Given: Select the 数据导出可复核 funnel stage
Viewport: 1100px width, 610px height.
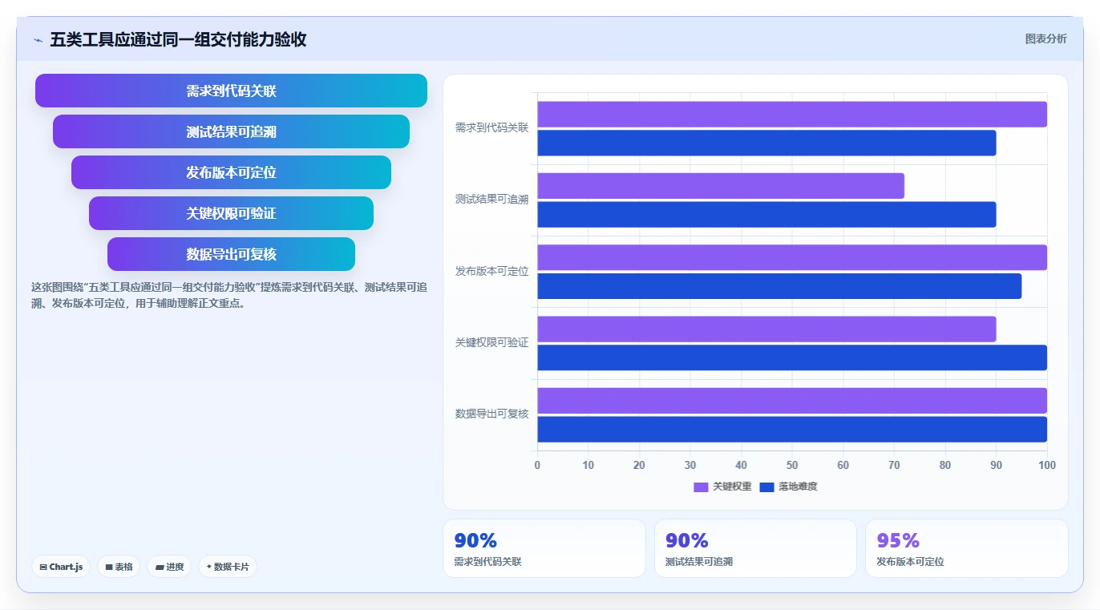Looking at the screenshot, I should pyautogui.click(x=231, y=254).
